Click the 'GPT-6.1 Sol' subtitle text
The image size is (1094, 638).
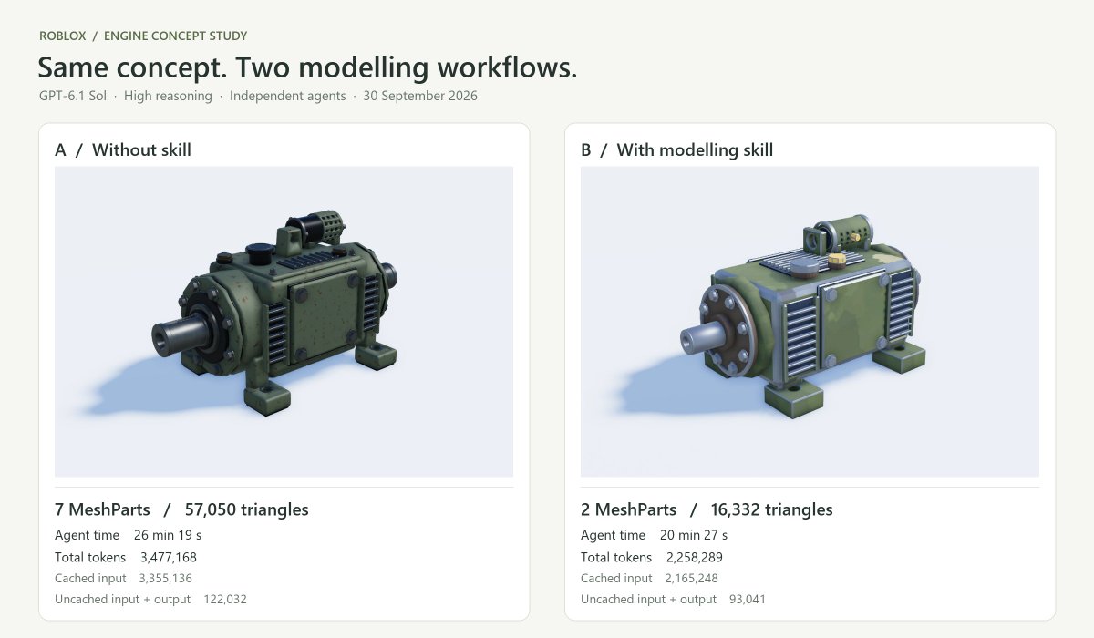tap(73, 96)
